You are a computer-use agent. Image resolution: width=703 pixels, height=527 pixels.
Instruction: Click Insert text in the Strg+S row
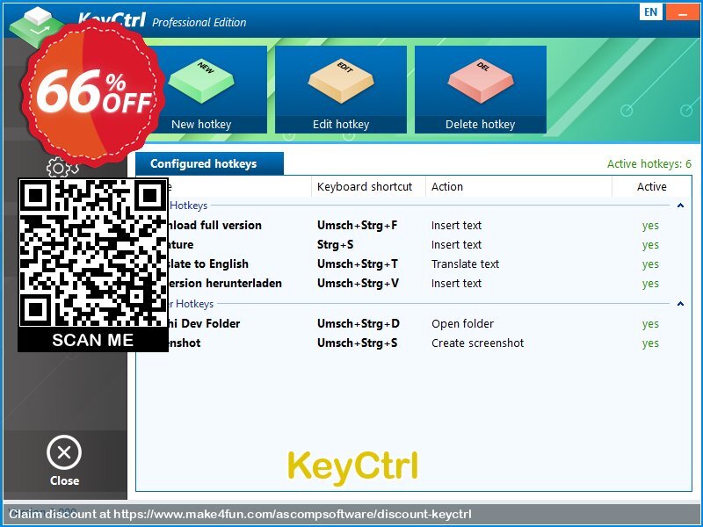(456, 245)
